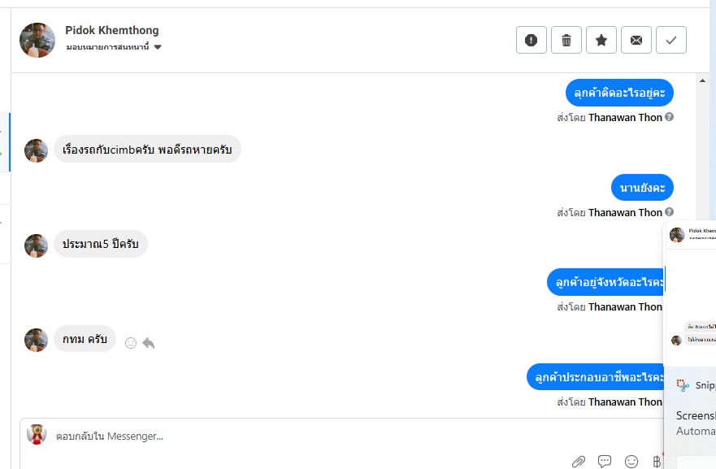The image size is (716, 469).
Task: Open attach file paperclip icon
Action: point(579,462)
